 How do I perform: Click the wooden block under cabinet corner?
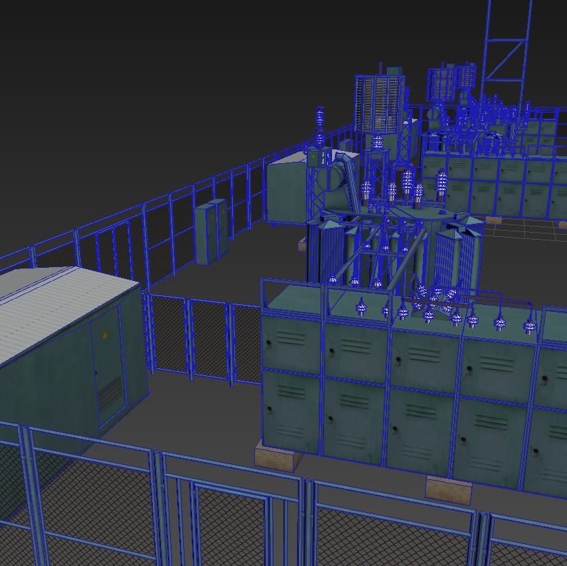[x=278, y=459]
